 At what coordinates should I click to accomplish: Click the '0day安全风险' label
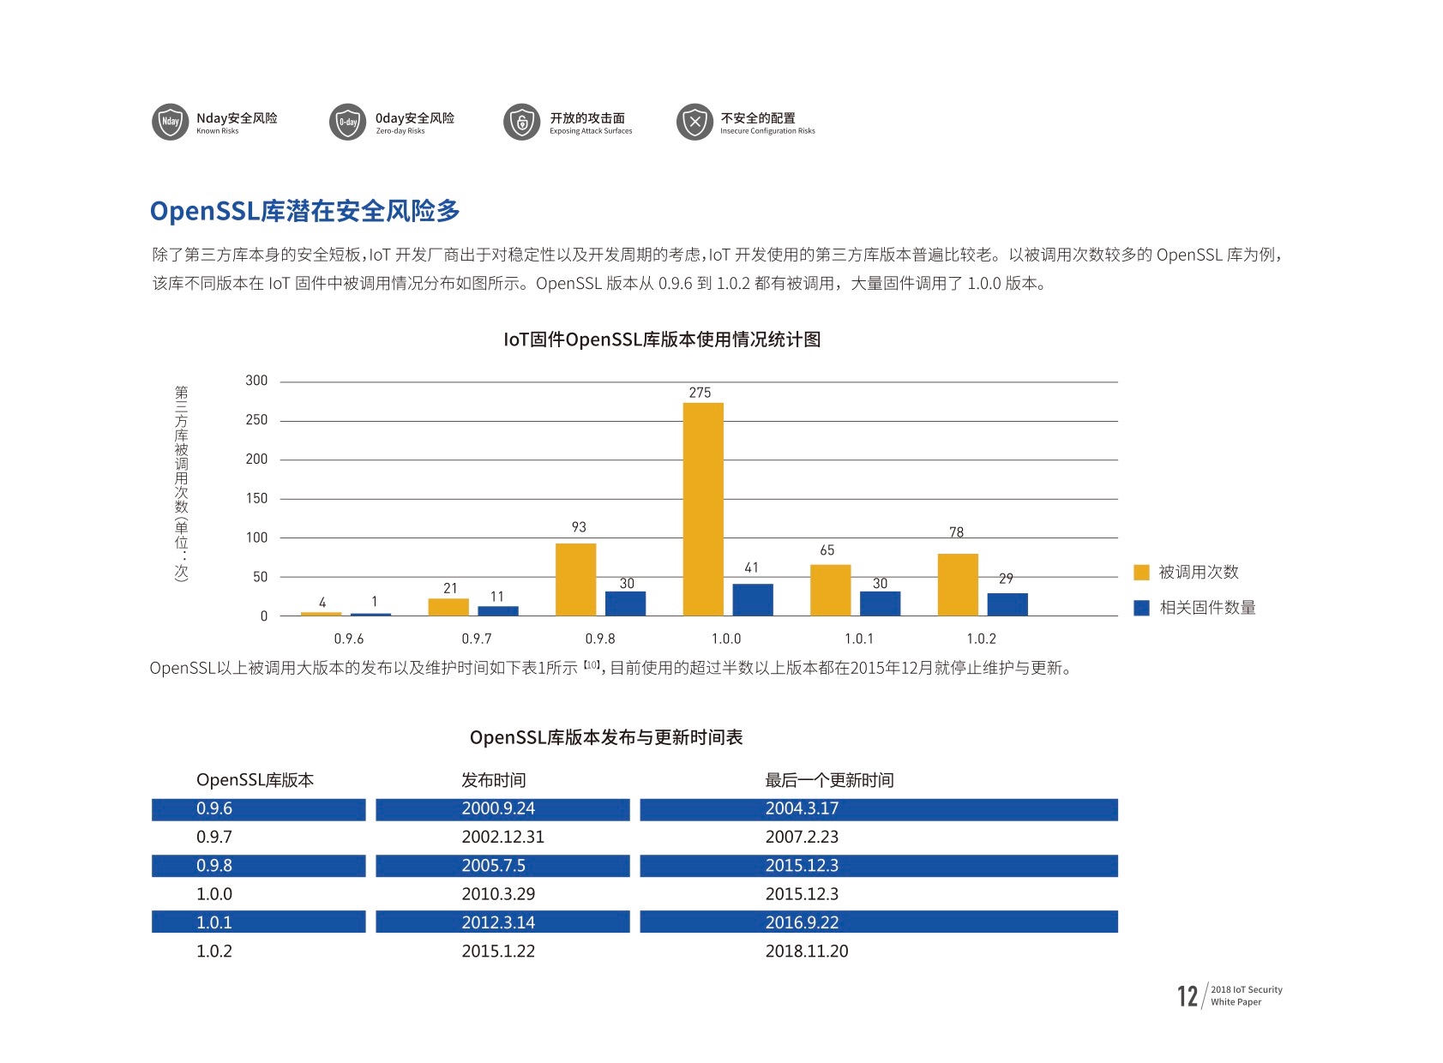click(415, 118)
